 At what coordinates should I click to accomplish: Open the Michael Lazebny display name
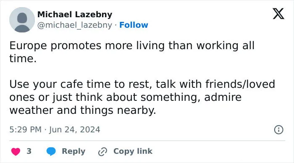click(75, 14)
